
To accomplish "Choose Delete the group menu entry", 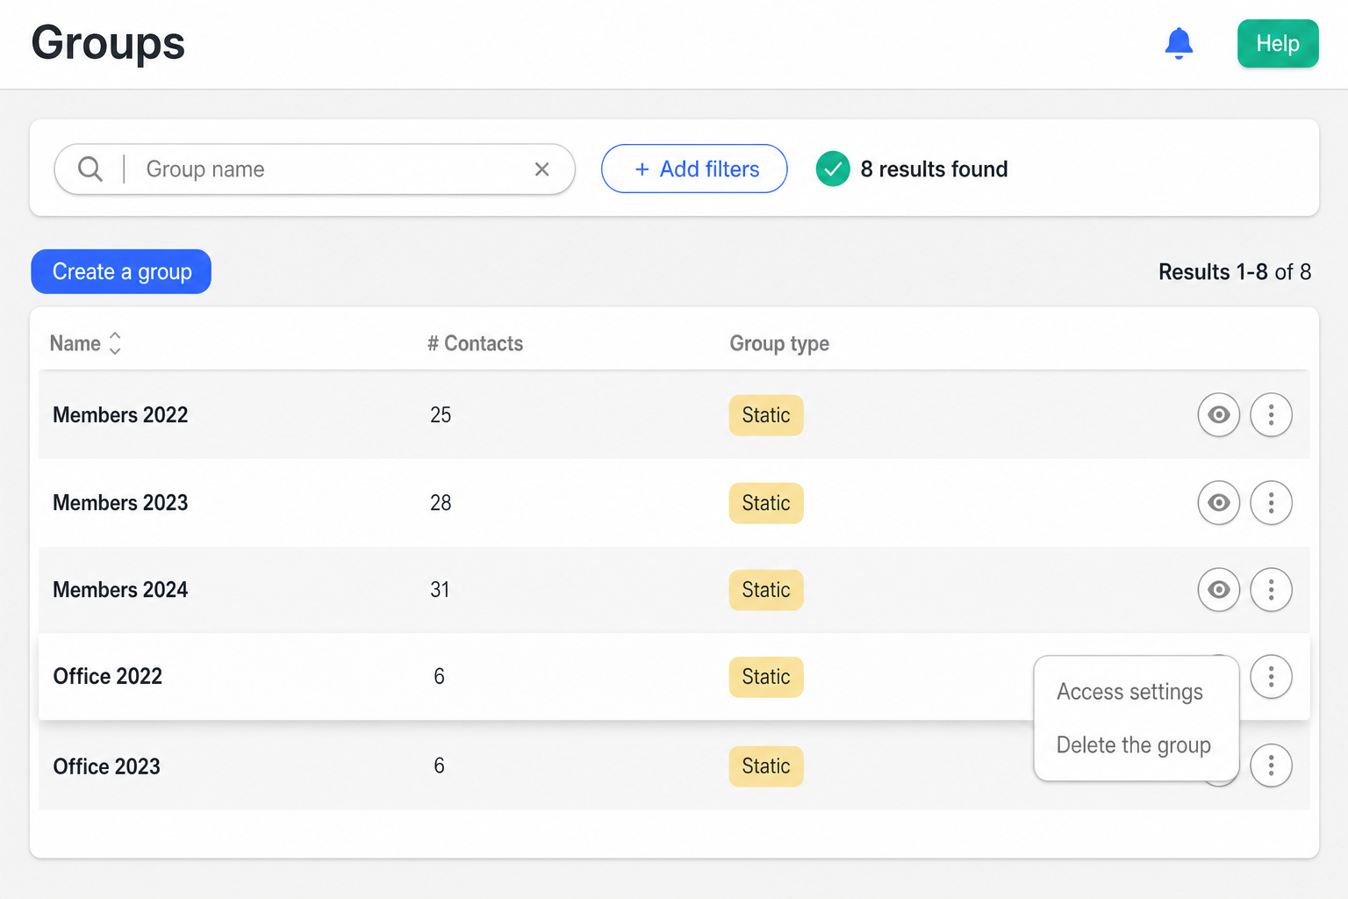I will [x=1133, y=745].
